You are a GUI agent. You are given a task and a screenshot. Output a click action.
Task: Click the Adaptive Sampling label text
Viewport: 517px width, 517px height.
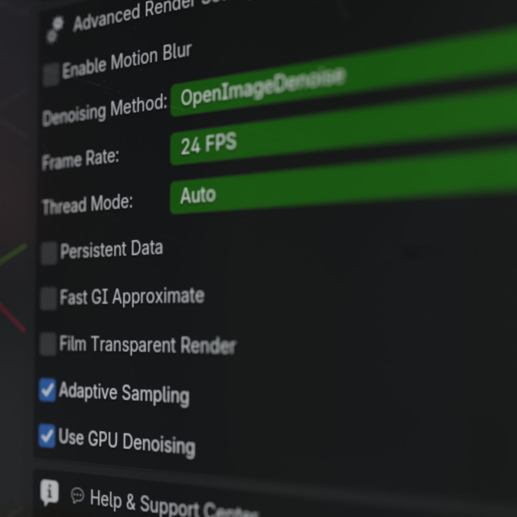click(x=124, y=393)
